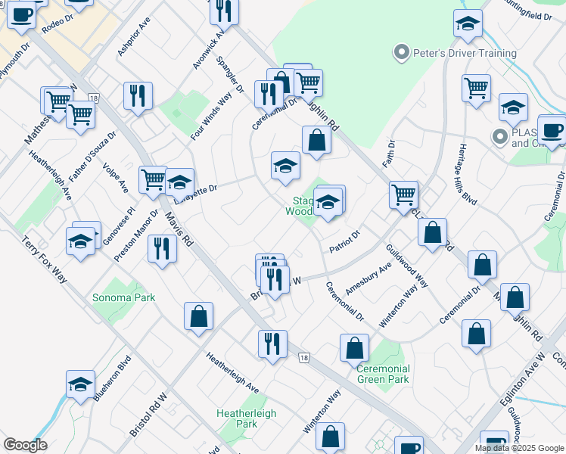
Task: Select the shopping bag marker near Heatherleigh Park
Action: pyautogui.click(x=330, y=437)
